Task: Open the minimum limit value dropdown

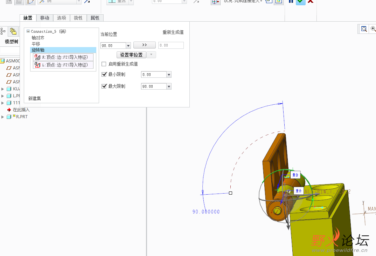Action: coord(169,75)
